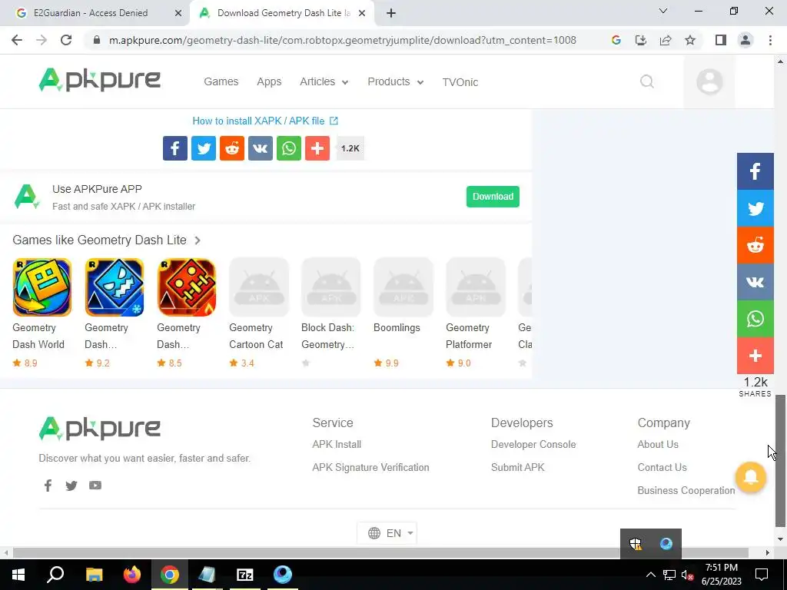This screenshot has width=787, height=590.
Task: Open APK Signature Verification link
Action: coord(371,468)
